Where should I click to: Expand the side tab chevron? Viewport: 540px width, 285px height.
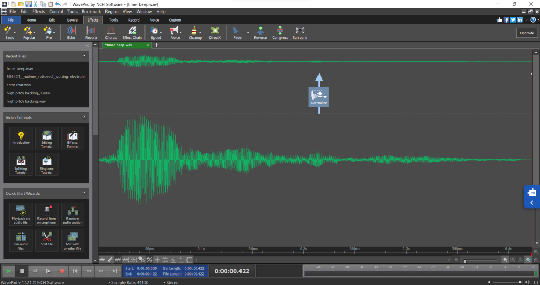(x=532, y=203)
